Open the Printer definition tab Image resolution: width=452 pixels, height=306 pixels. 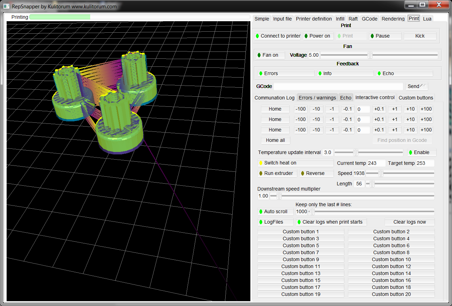(x=313, y=18)
